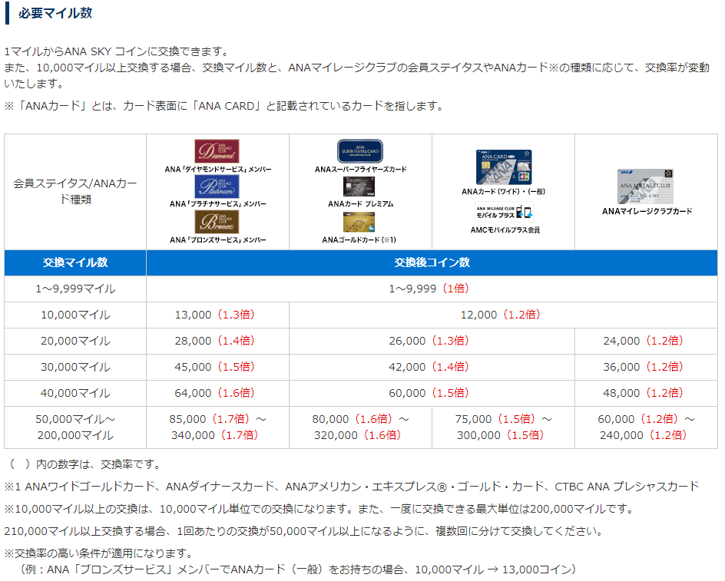Click the 42,000 (1.4倍) cell
The width and height of the screenshot is (725, 581).
(432, 368)
